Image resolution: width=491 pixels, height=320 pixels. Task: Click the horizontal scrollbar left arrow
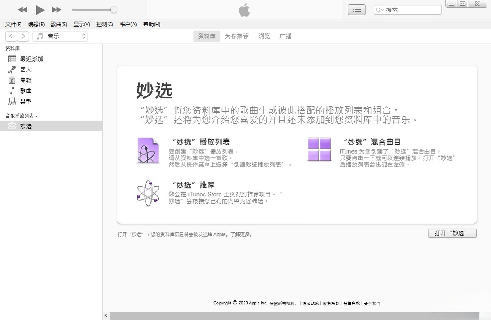click(x=106, y=316)
